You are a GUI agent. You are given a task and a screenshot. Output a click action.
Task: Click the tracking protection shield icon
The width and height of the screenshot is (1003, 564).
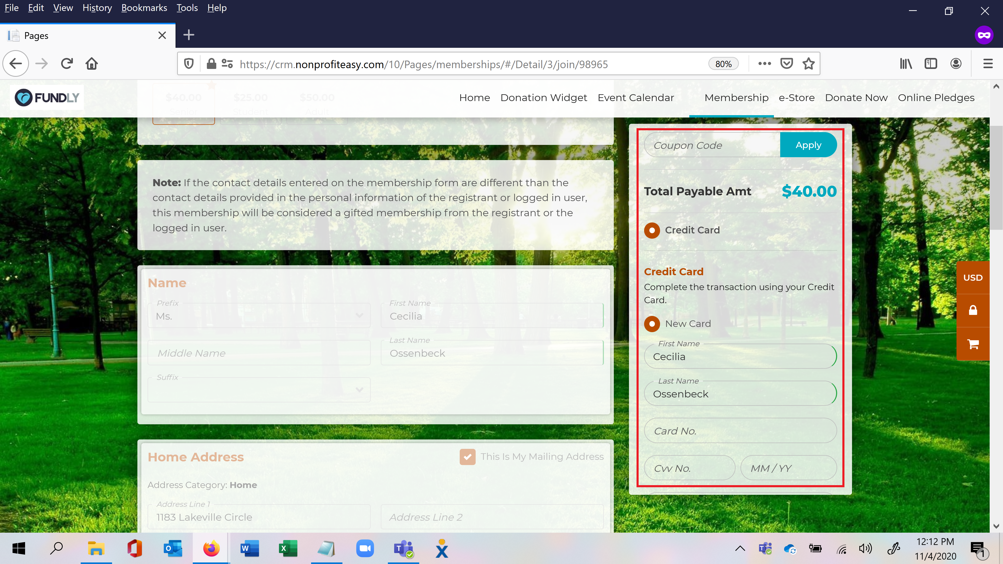pos(189,63)
